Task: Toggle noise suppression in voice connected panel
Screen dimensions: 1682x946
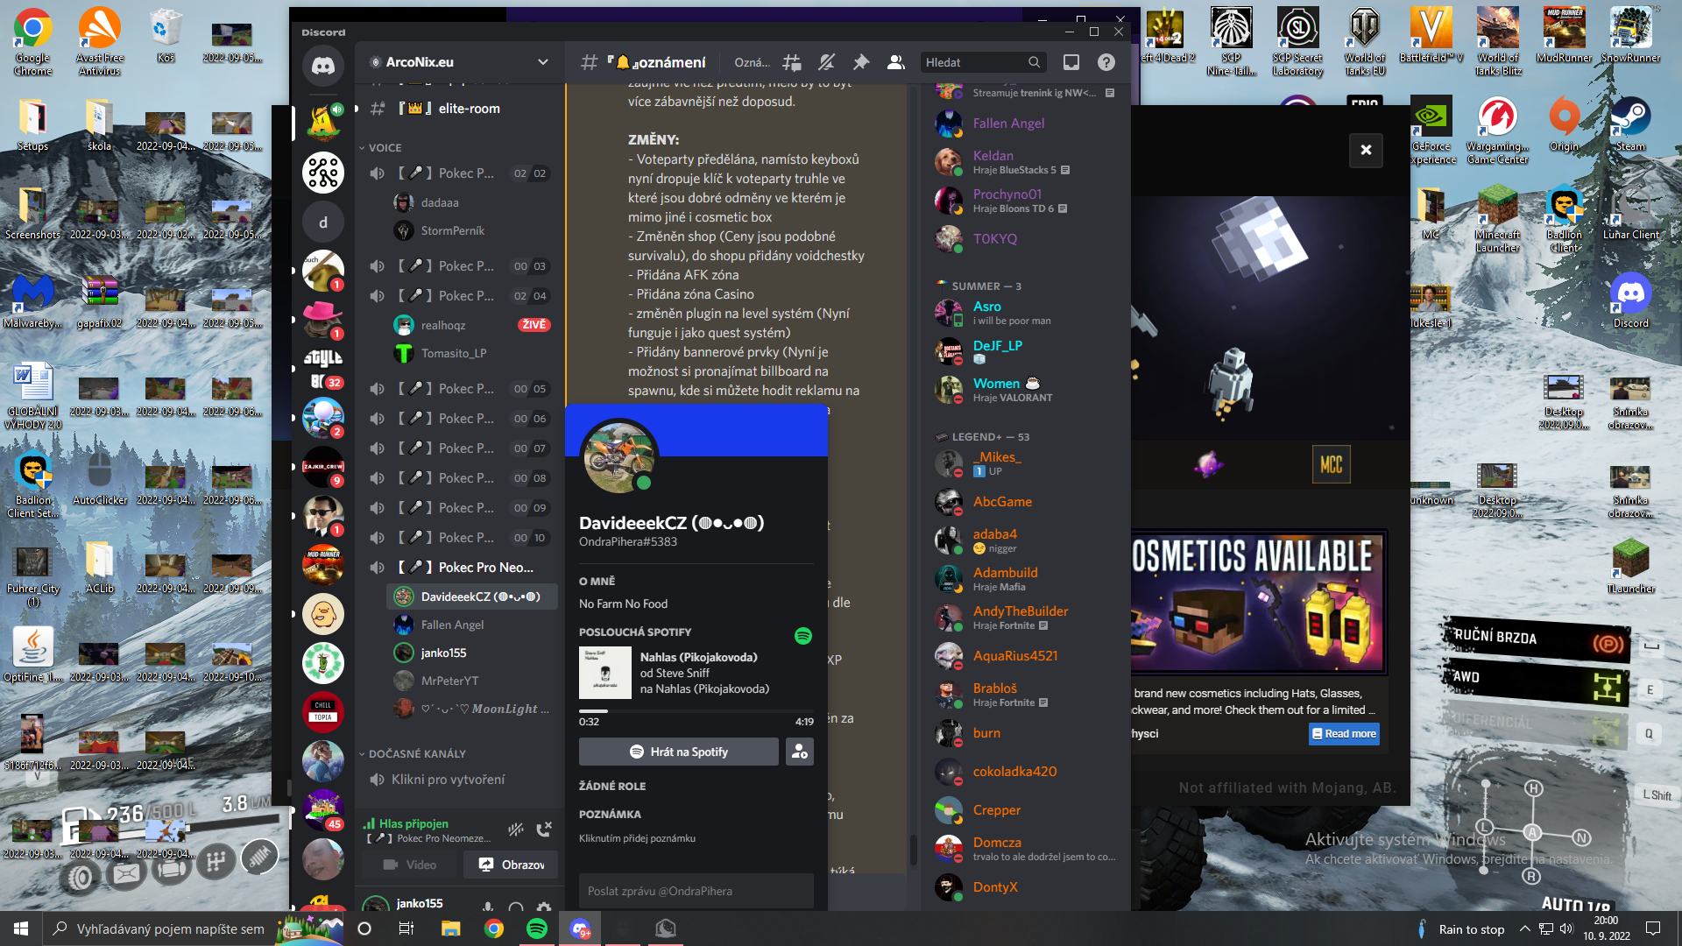Action: 516,829
